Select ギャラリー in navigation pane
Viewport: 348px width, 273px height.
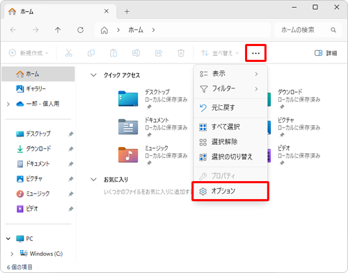[38, 88]
